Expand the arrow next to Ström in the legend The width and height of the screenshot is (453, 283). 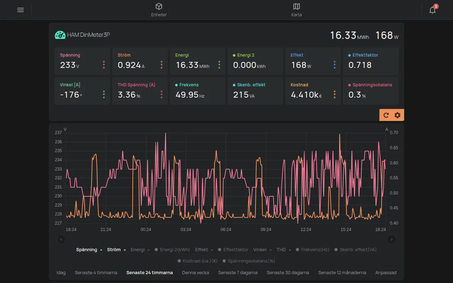125,250
